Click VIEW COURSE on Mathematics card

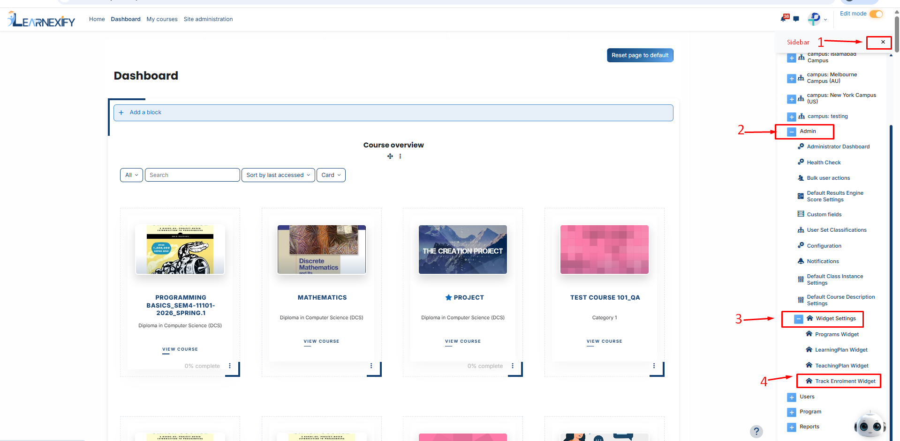[x=321, y=341]
